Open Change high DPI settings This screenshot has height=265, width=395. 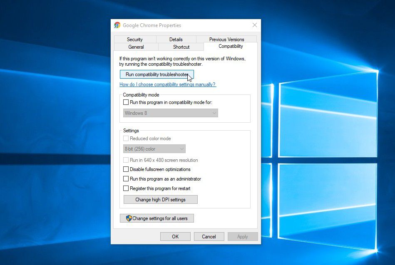click(161, 200)
